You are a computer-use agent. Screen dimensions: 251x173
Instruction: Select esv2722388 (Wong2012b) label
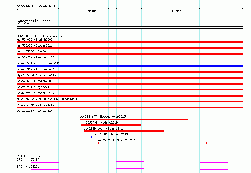(116, 140)
